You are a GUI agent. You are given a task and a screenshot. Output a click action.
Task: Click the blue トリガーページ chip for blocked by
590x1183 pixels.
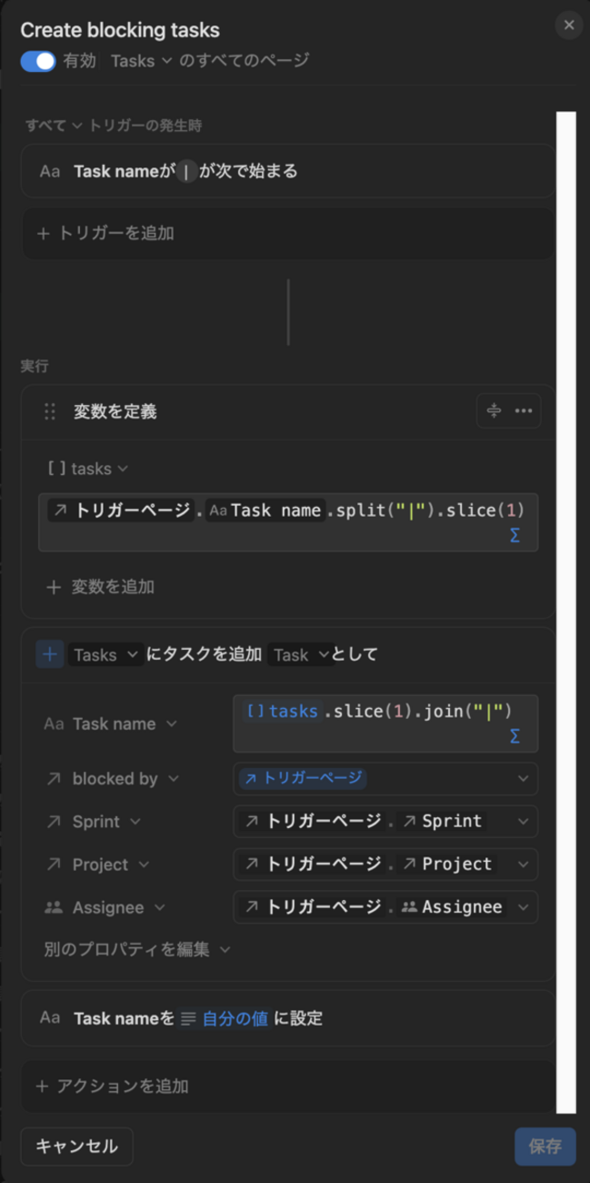pos(304,778)
